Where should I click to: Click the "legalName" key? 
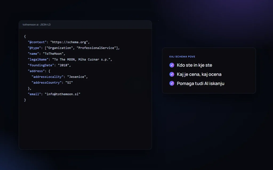pos(38,59)
